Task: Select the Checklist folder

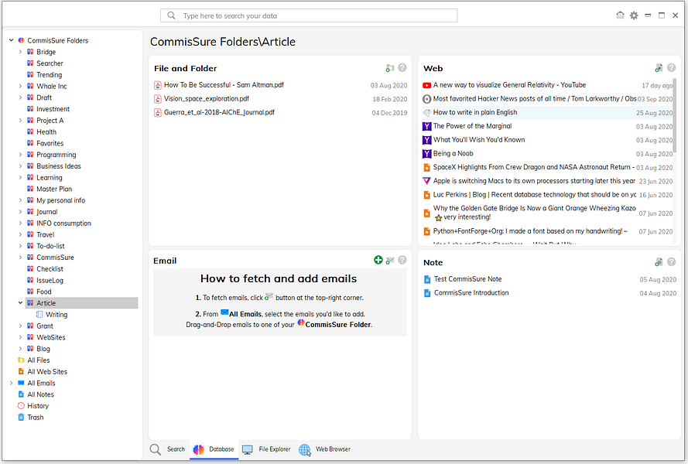Action: (50, 268)
